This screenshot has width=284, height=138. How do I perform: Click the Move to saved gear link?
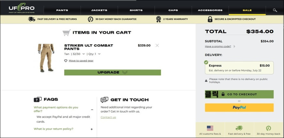pyautogui.click(x=81, y=61)
